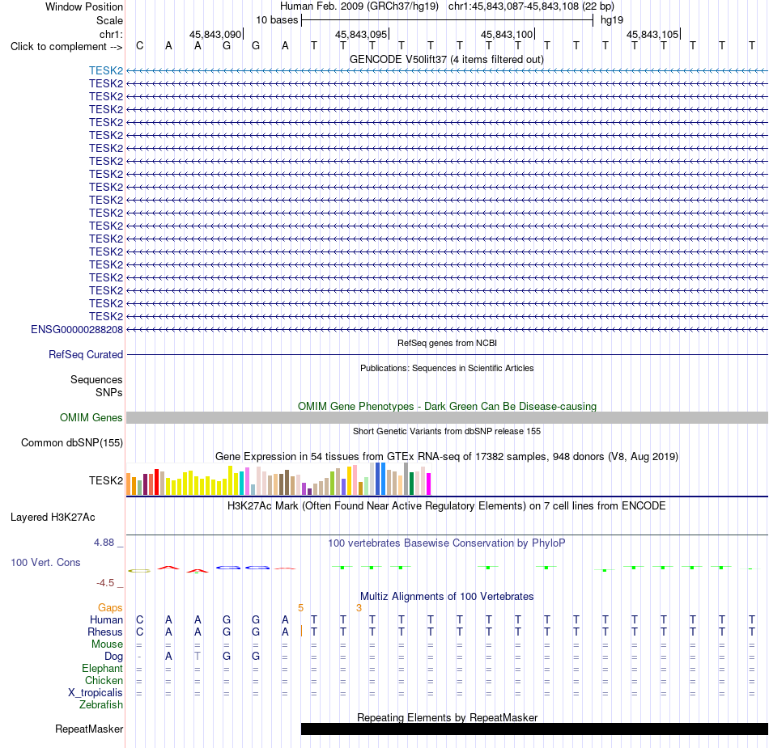Click the TESK2 label beside the GTEx bar chart

(106, 480)
